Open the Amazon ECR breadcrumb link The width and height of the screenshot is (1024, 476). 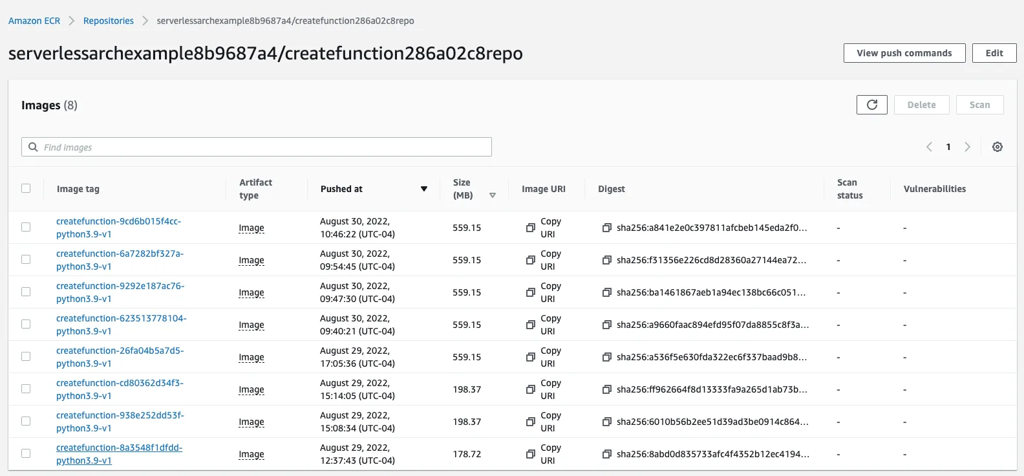(34, 21)
